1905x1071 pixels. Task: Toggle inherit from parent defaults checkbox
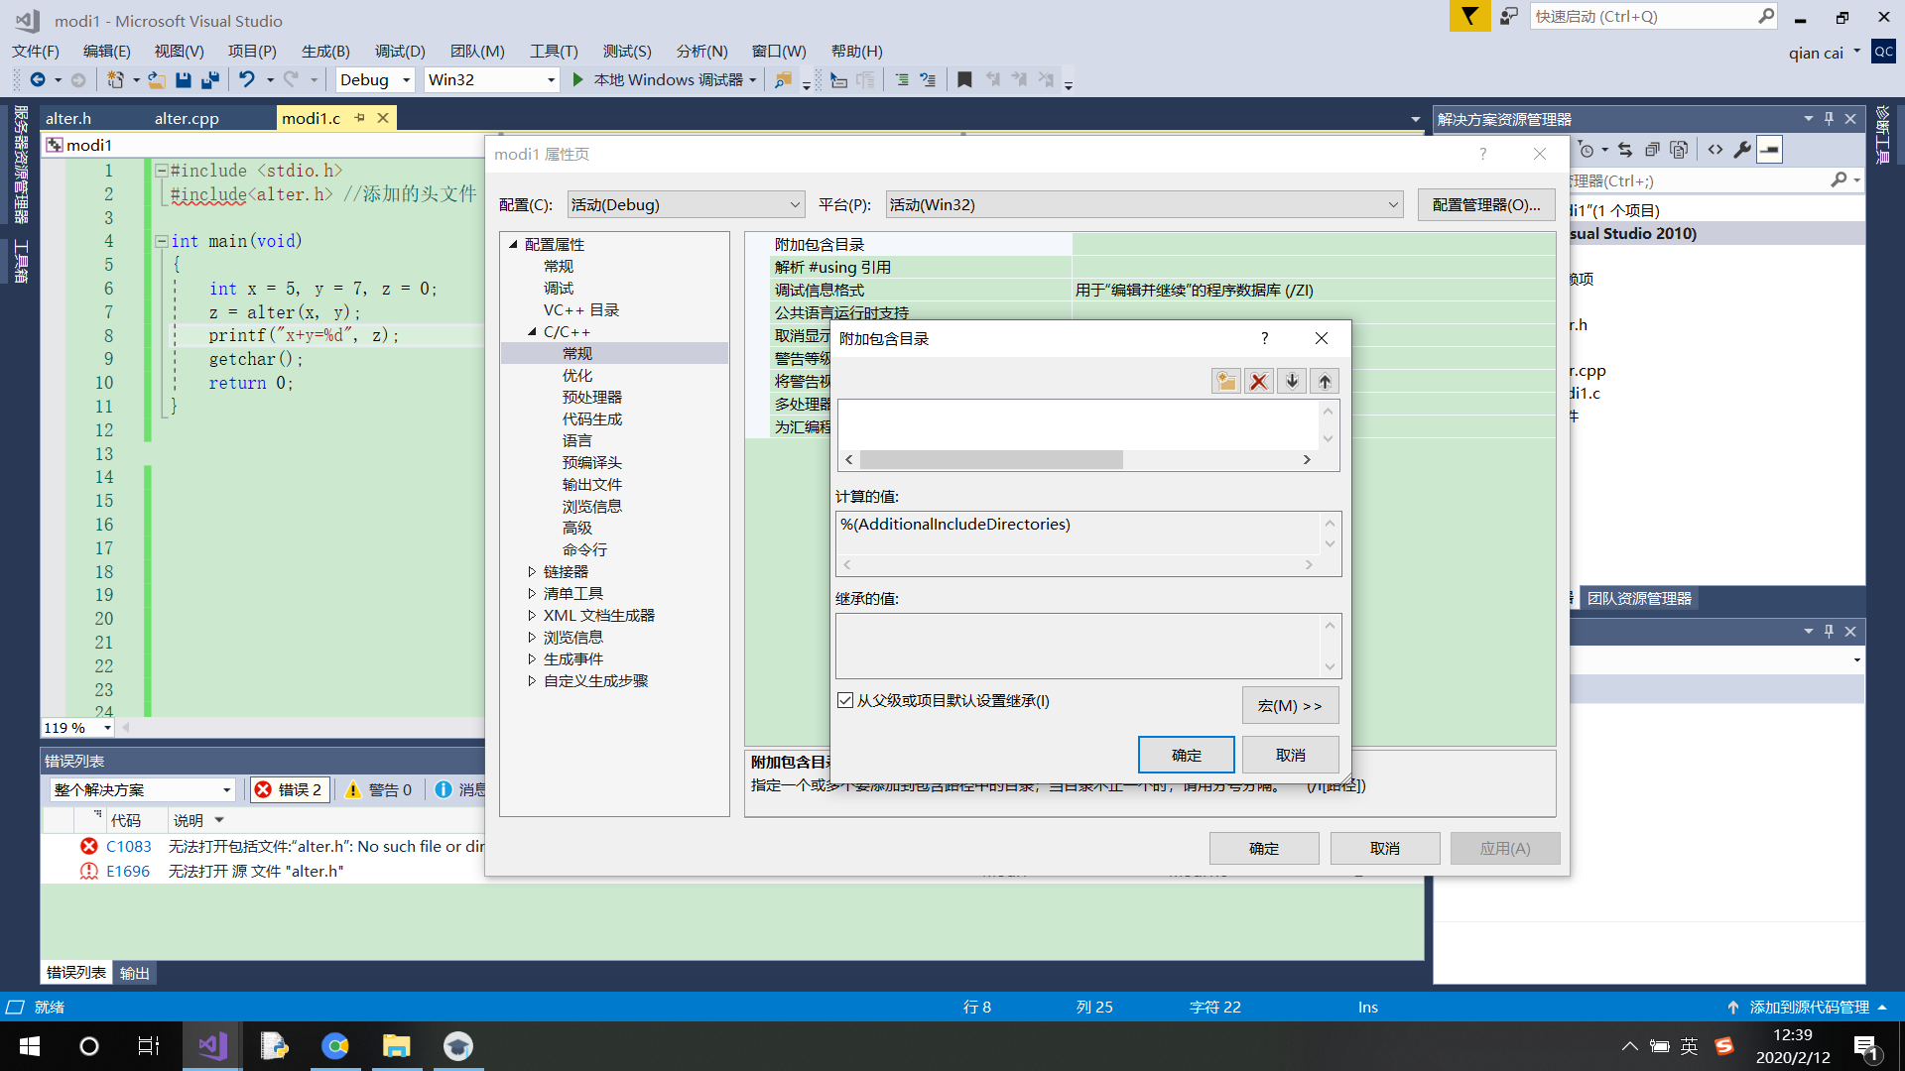point(845,701)
